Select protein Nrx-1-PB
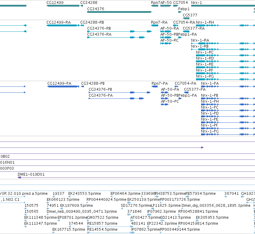 [x=209, y=95]
